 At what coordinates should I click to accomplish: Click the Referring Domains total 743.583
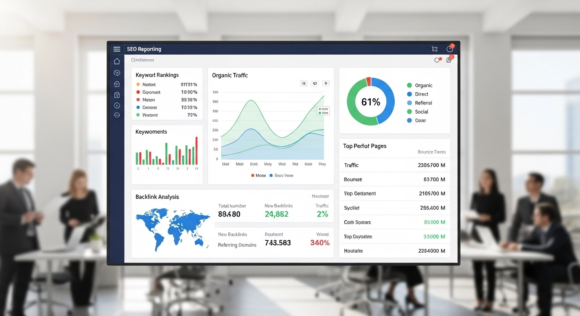[x=277, y=243]
